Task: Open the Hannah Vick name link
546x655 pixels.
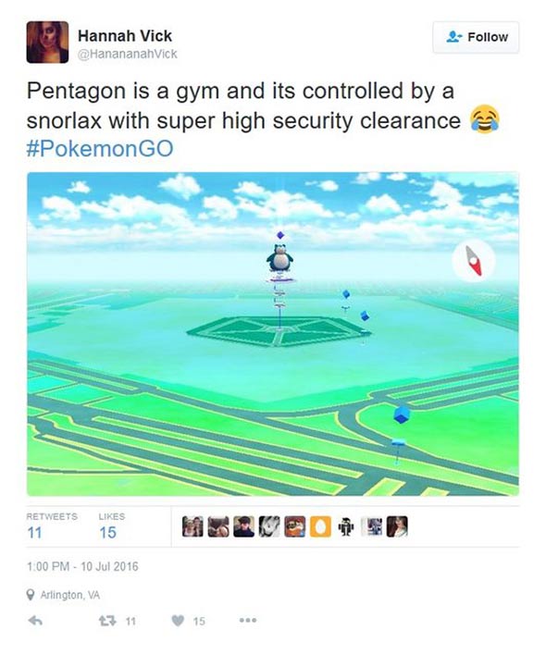Action: click(125, 36)
